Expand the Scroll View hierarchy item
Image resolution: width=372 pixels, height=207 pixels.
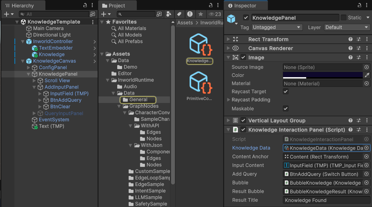34,81
